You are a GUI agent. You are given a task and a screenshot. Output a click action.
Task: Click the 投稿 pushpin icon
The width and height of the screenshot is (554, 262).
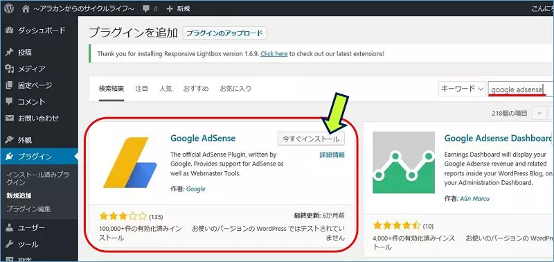point(10,52)
